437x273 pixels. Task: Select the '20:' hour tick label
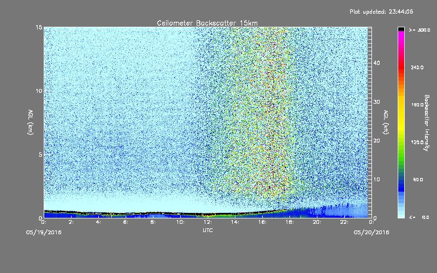coord(317,222)
